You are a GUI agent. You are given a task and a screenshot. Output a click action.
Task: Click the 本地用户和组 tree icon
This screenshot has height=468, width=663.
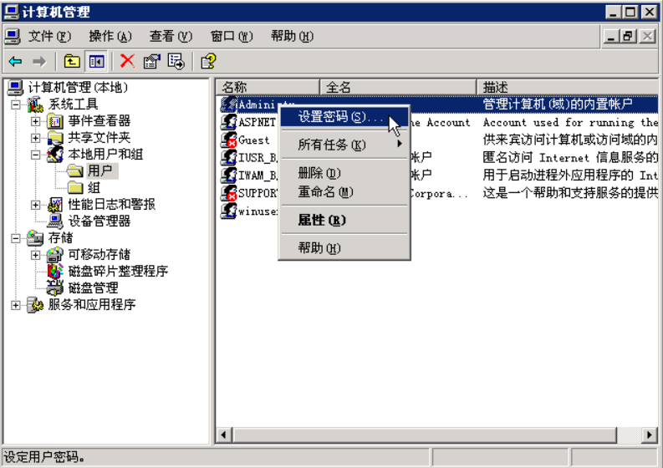[55, 155]
